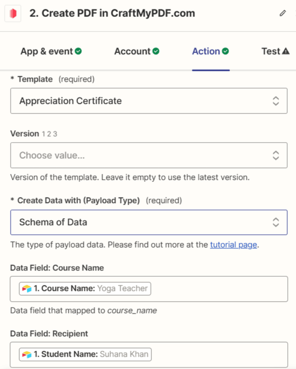Switch to the Account tab

137,51
